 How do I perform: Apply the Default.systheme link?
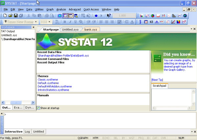[x=48, y=83]
